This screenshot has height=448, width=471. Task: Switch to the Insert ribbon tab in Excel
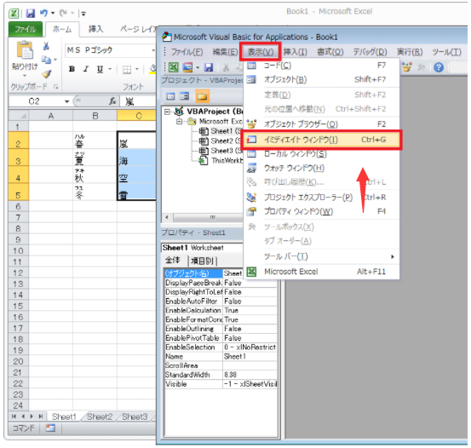pos(96,29)
